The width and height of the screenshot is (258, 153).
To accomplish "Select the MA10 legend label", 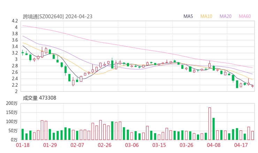I will click(206, 16).
